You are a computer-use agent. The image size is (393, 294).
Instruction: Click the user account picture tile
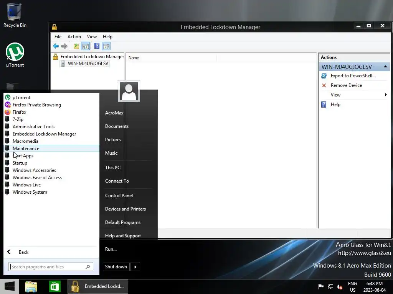coord(129,91)
